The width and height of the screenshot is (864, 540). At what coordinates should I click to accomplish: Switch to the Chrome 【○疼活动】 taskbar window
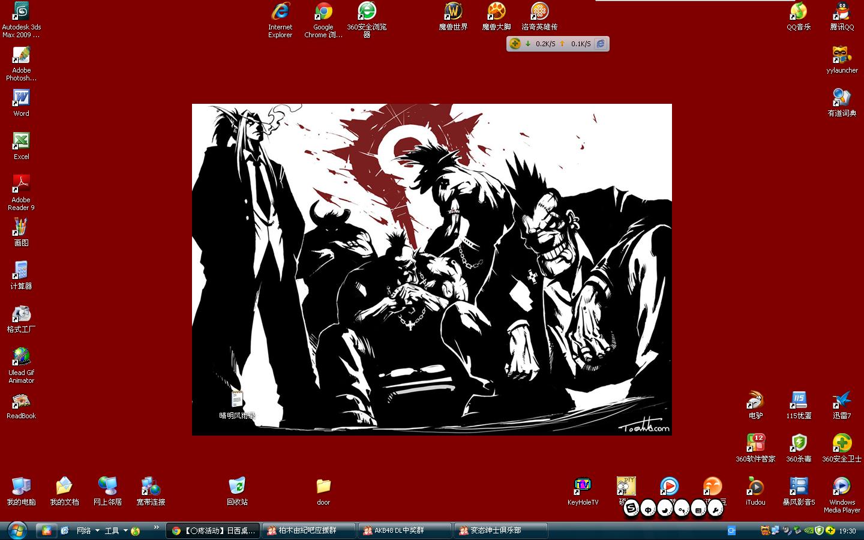click(x=213, y=530)
